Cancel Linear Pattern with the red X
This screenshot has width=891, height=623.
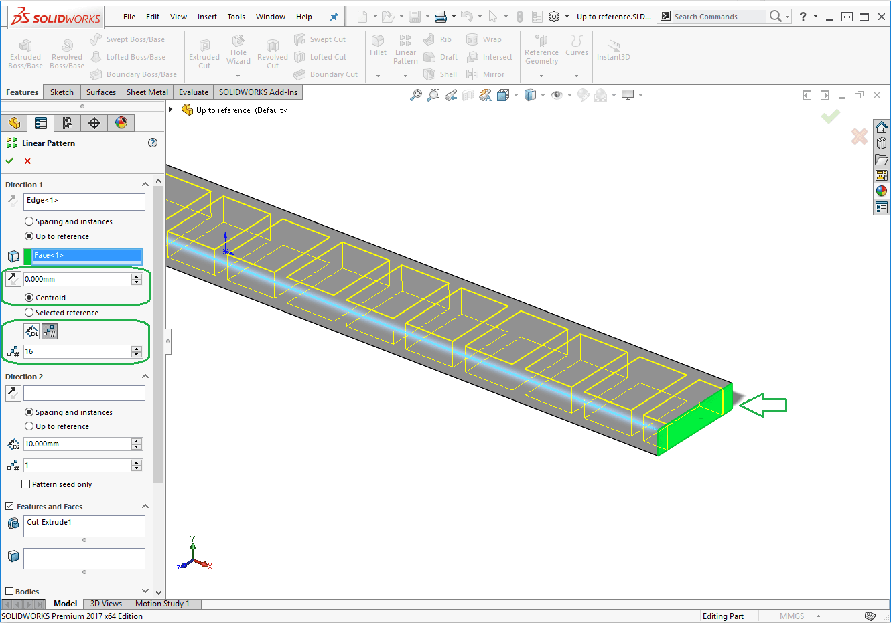click(x=27, y=161)
